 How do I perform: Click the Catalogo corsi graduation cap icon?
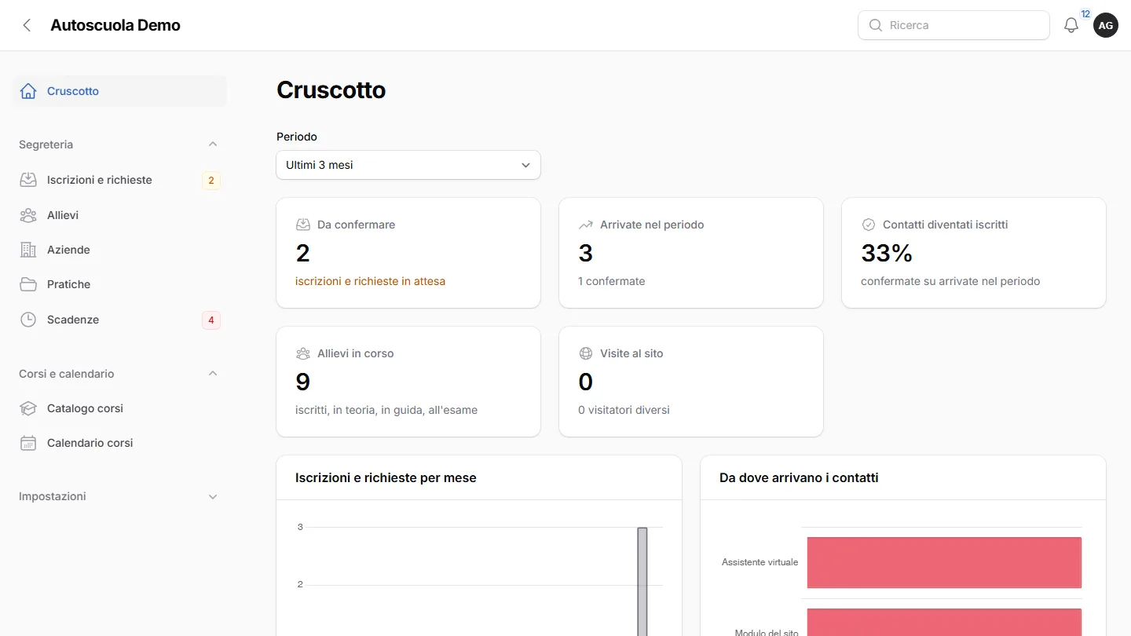[x=28, y=408]
